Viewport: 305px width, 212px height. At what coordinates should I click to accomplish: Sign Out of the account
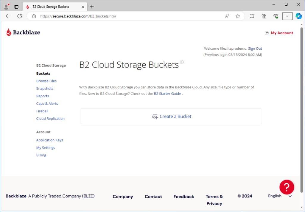point(255,49)
